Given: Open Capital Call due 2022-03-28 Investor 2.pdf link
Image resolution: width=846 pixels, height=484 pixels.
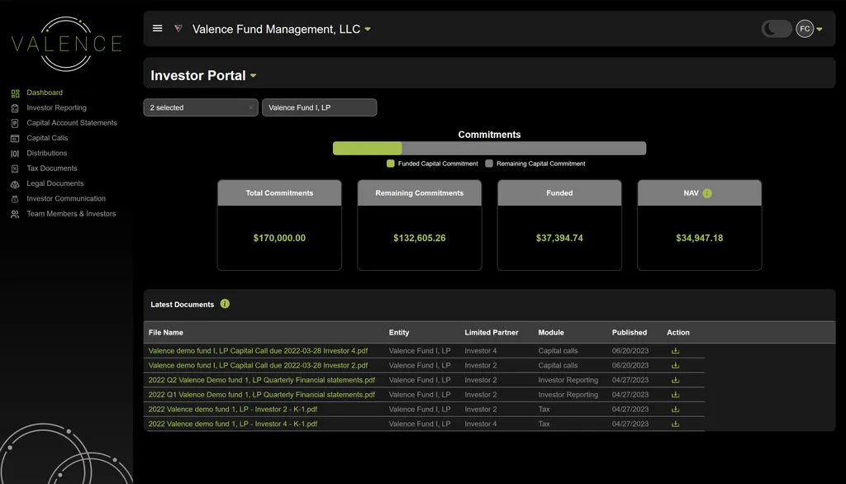Looking at the screenshot, I should coord(258,365).
